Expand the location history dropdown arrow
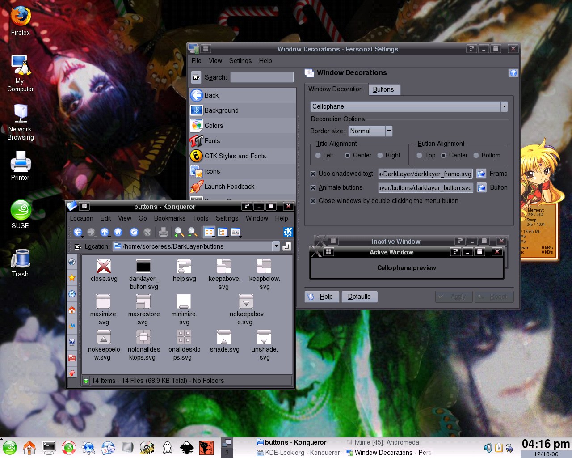Screen dimensions: 572x458 276,246
